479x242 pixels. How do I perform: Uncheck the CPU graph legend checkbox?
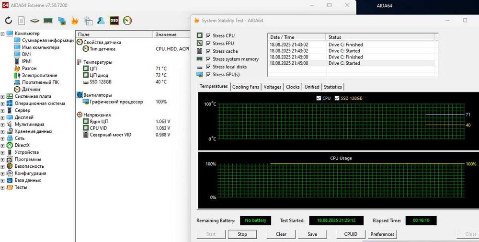point(319,98)
